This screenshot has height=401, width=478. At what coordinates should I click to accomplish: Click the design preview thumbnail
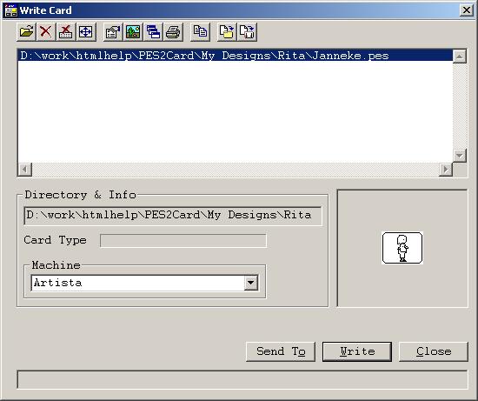(402, 248)
